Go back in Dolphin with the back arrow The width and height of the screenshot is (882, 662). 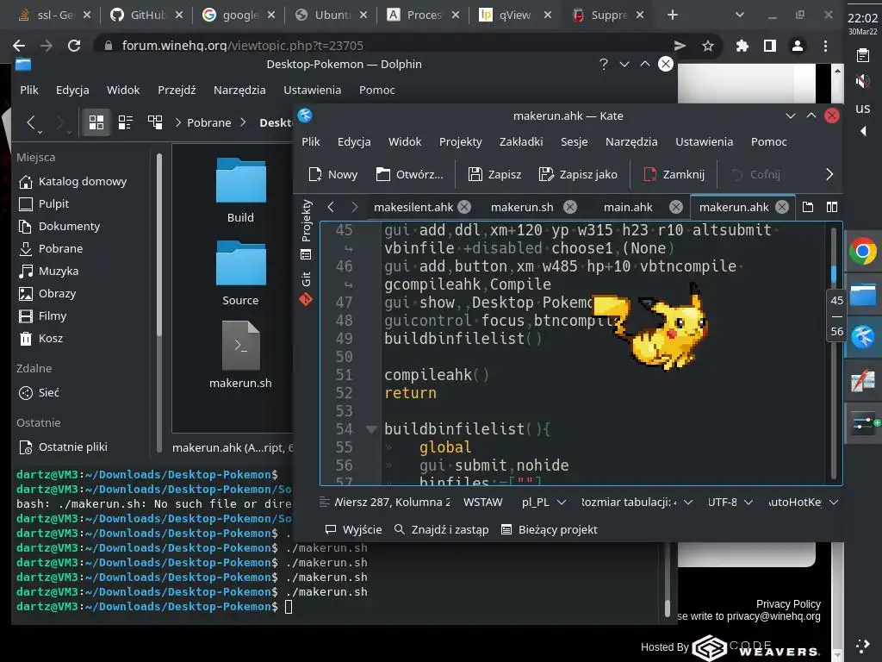[32, 122]
